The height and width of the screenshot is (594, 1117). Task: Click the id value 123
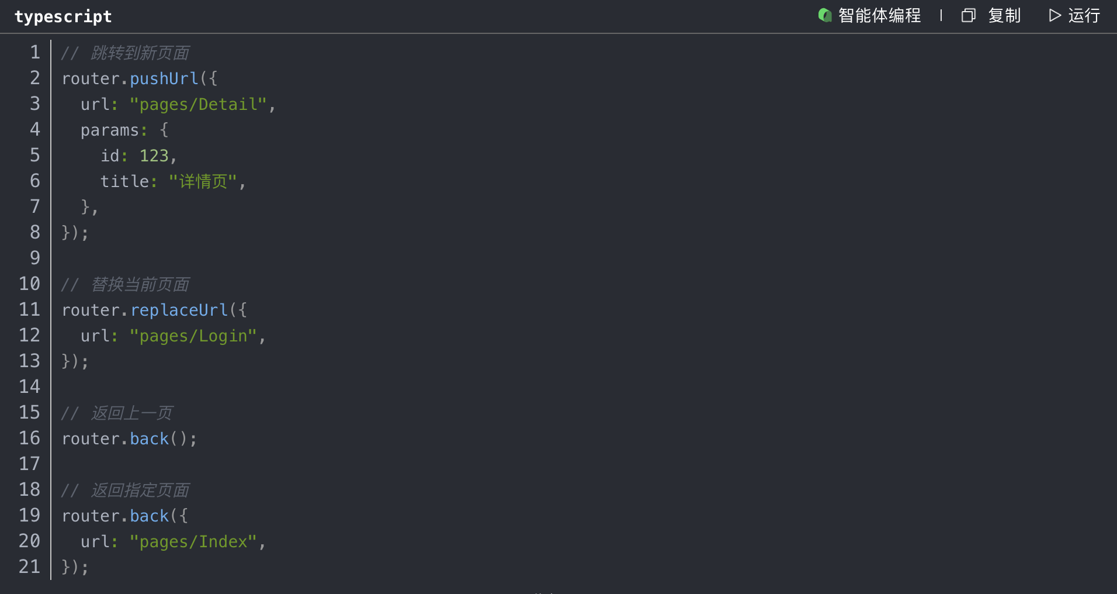coord(154,156)
